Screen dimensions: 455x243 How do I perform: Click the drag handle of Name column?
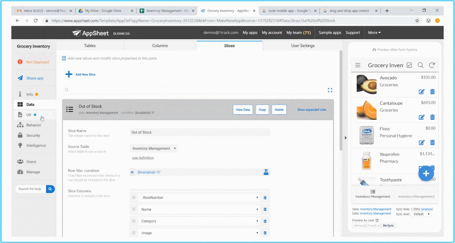[x=134, y=209]
